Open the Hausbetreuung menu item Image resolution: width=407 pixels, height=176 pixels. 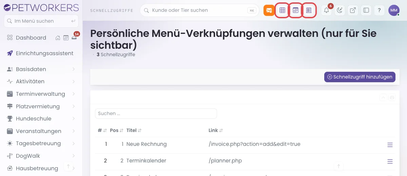point(41,168)
